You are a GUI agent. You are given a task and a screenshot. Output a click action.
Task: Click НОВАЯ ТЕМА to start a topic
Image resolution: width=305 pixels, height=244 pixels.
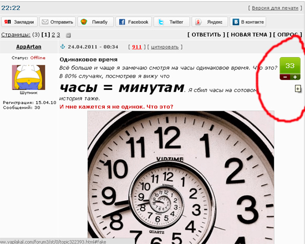249,34
